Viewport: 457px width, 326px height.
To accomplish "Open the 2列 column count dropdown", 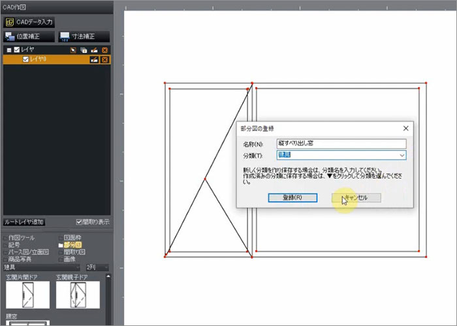I will [97, 267].
